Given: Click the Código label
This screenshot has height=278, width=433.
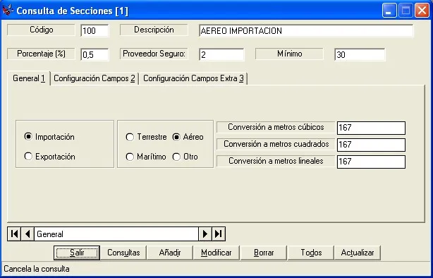Looking at the screenshot, I should 41,30.
